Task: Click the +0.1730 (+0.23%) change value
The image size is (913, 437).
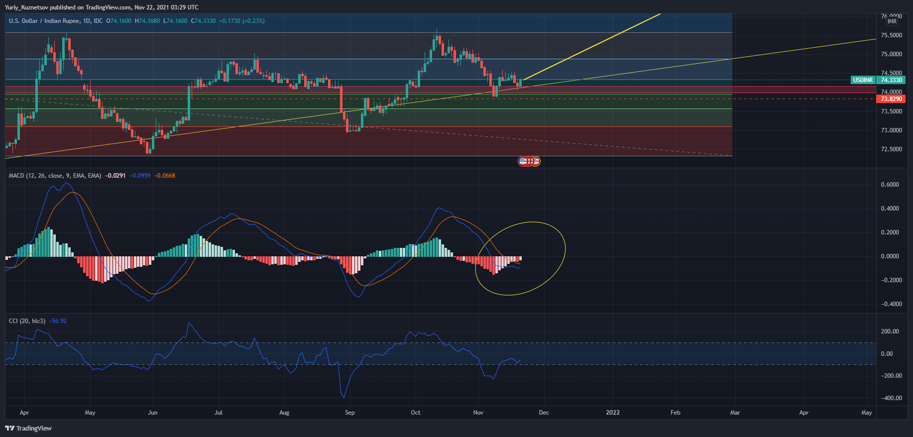Action: [x=242, y=21]
